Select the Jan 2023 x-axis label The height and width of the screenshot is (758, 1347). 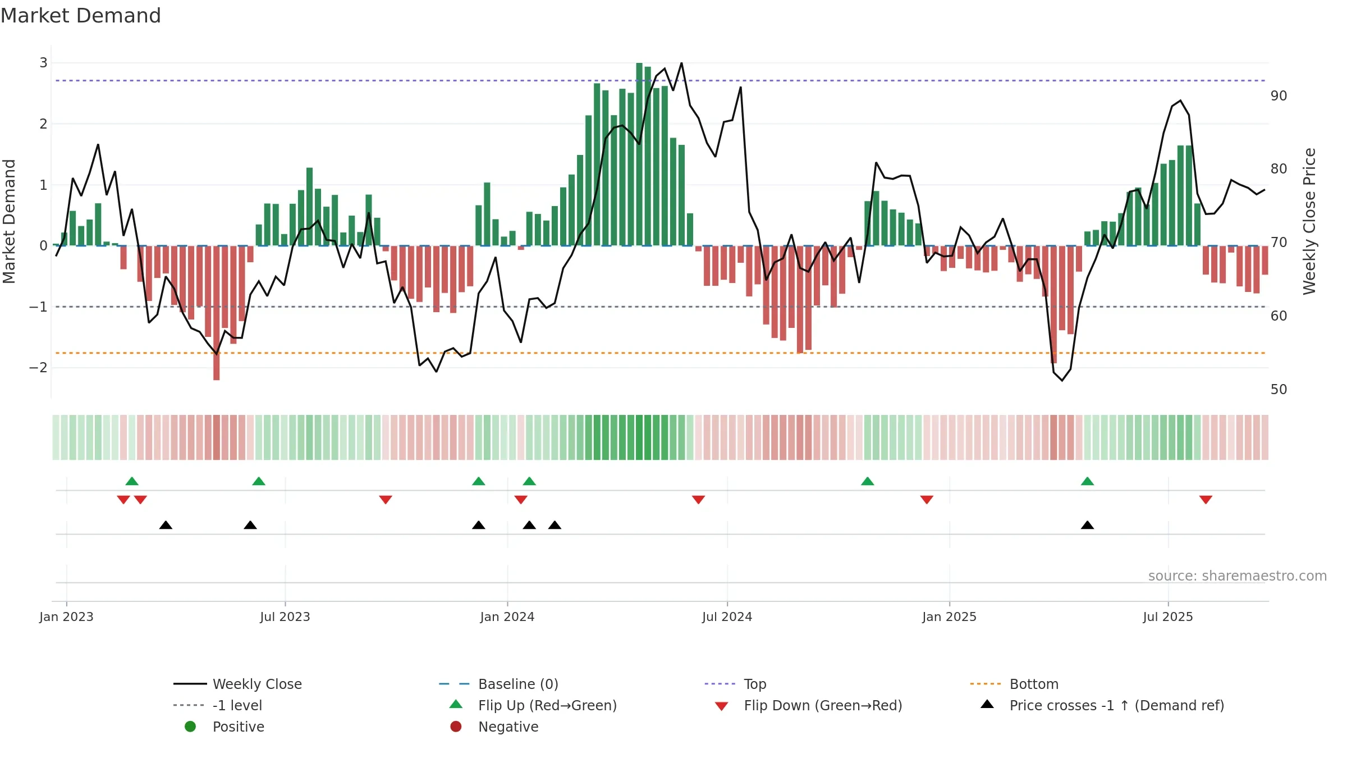(x=66, y=617)
